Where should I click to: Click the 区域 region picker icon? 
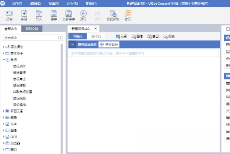[x=165, y=36]
